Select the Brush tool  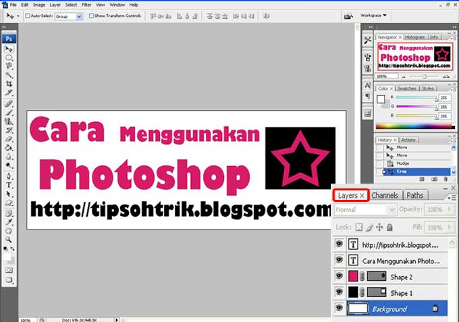pos(9,113)
